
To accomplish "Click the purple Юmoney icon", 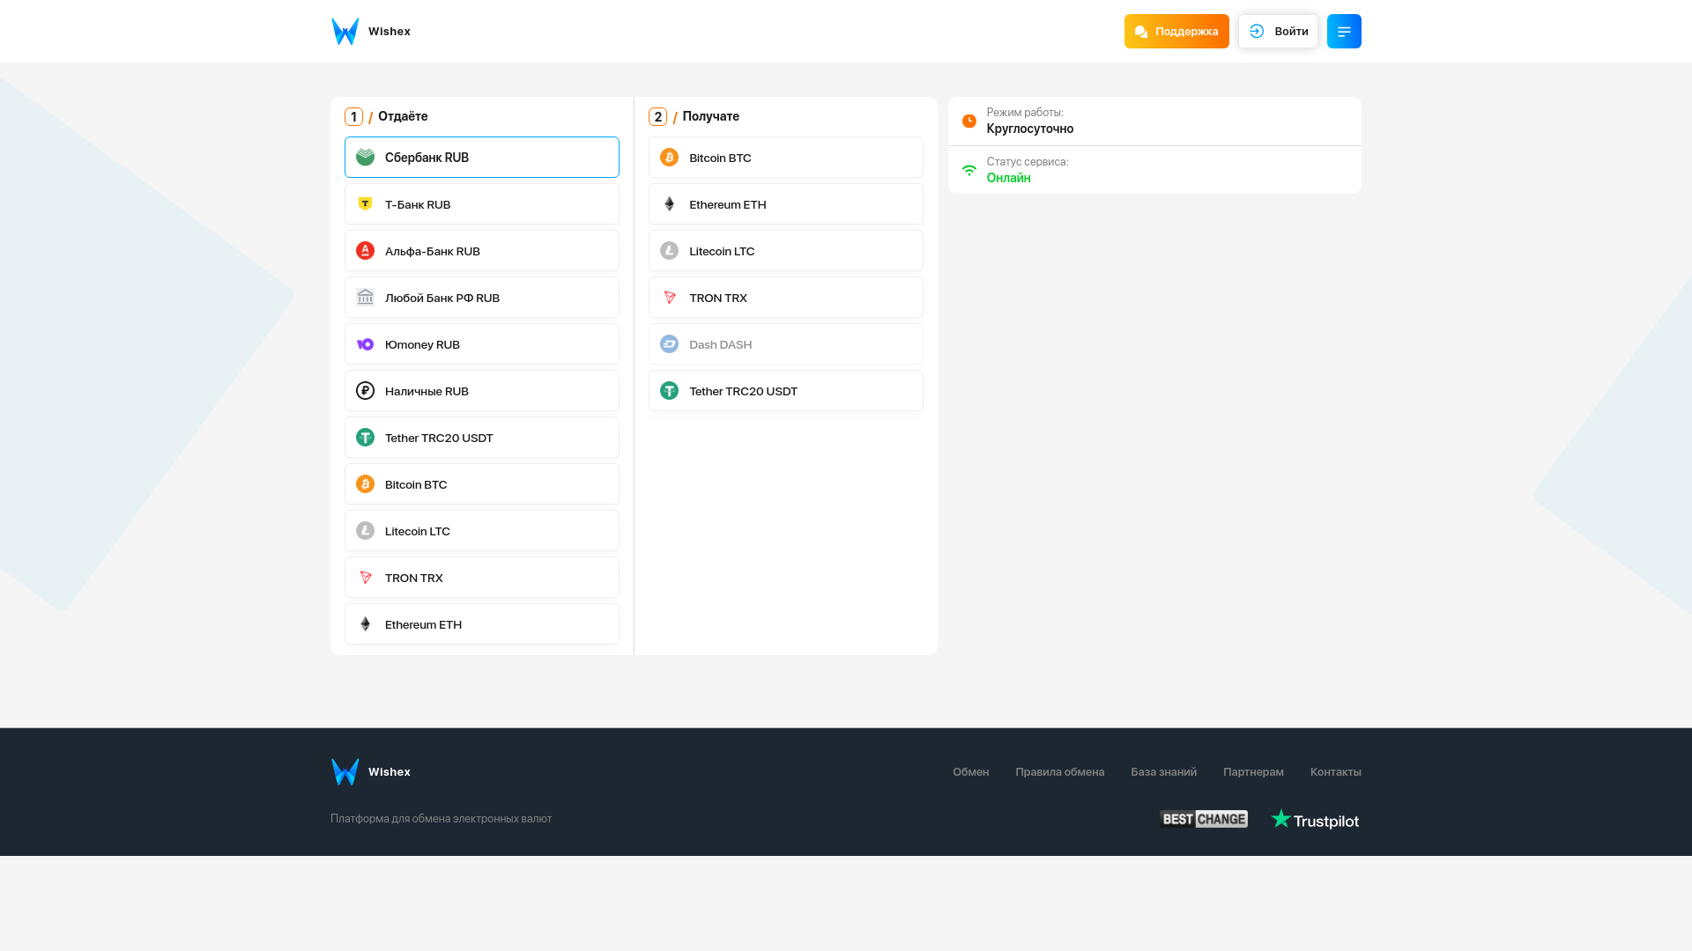I will [365, 344].
